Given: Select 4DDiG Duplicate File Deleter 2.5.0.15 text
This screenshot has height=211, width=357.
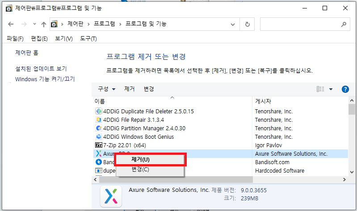Looking at the screenshot, I should (148, 112).
